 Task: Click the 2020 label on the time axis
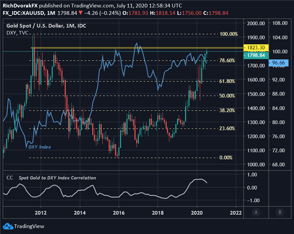[197, 213]
